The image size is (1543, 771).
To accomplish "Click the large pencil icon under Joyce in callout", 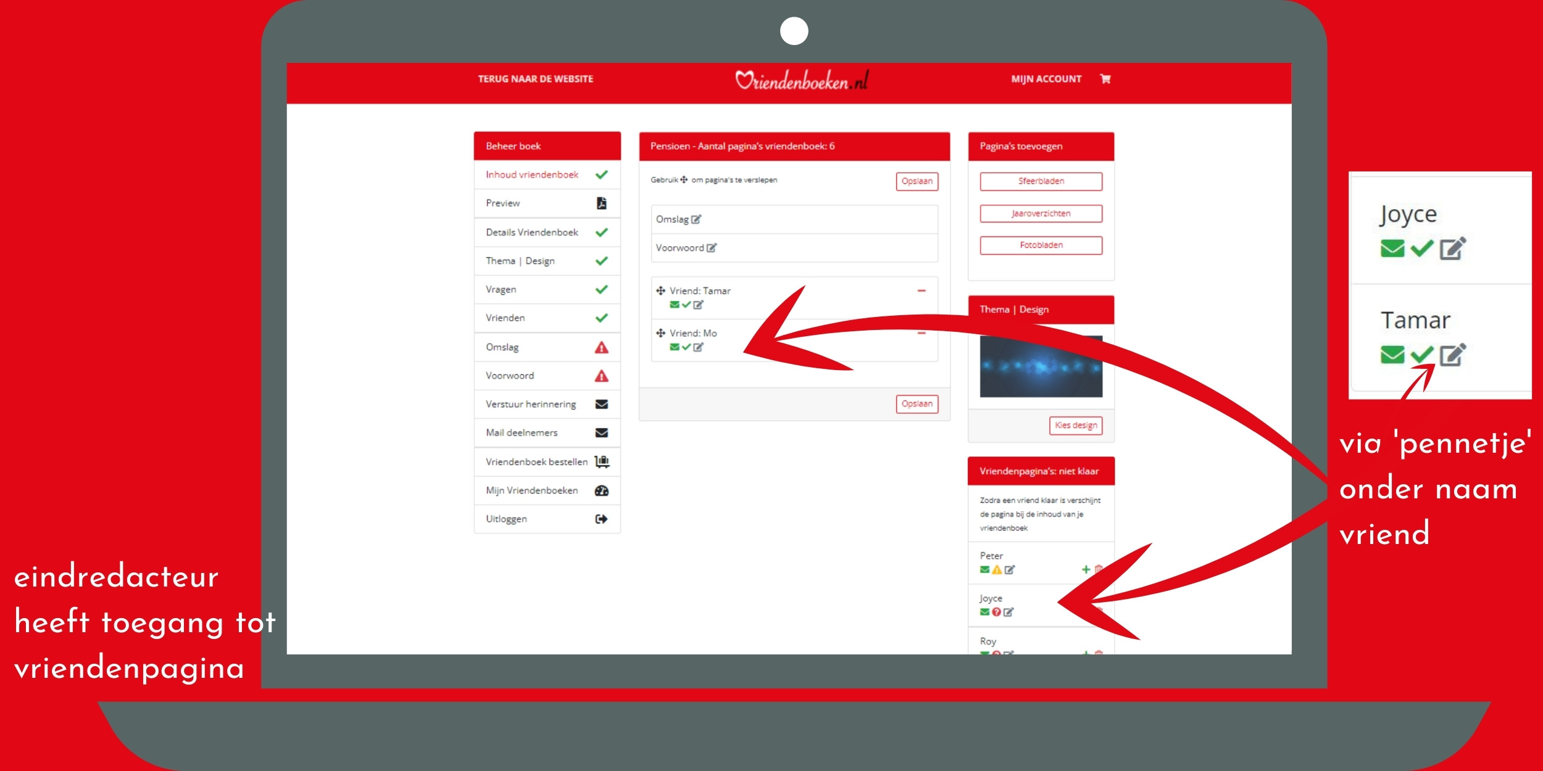I will click(1453, 249).
